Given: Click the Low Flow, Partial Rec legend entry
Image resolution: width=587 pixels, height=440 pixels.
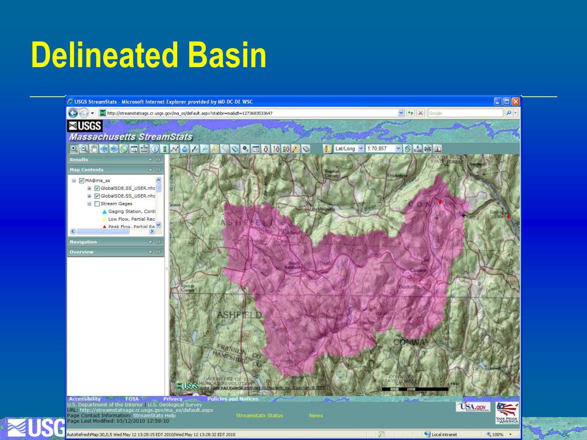Looking at the screenshot, I should (x=131, y=219).
